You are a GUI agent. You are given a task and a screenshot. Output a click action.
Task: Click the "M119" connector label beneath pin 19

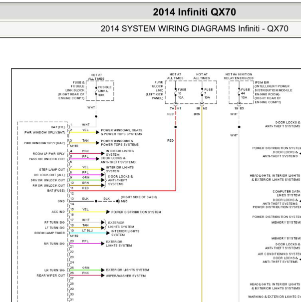(74, 236)
